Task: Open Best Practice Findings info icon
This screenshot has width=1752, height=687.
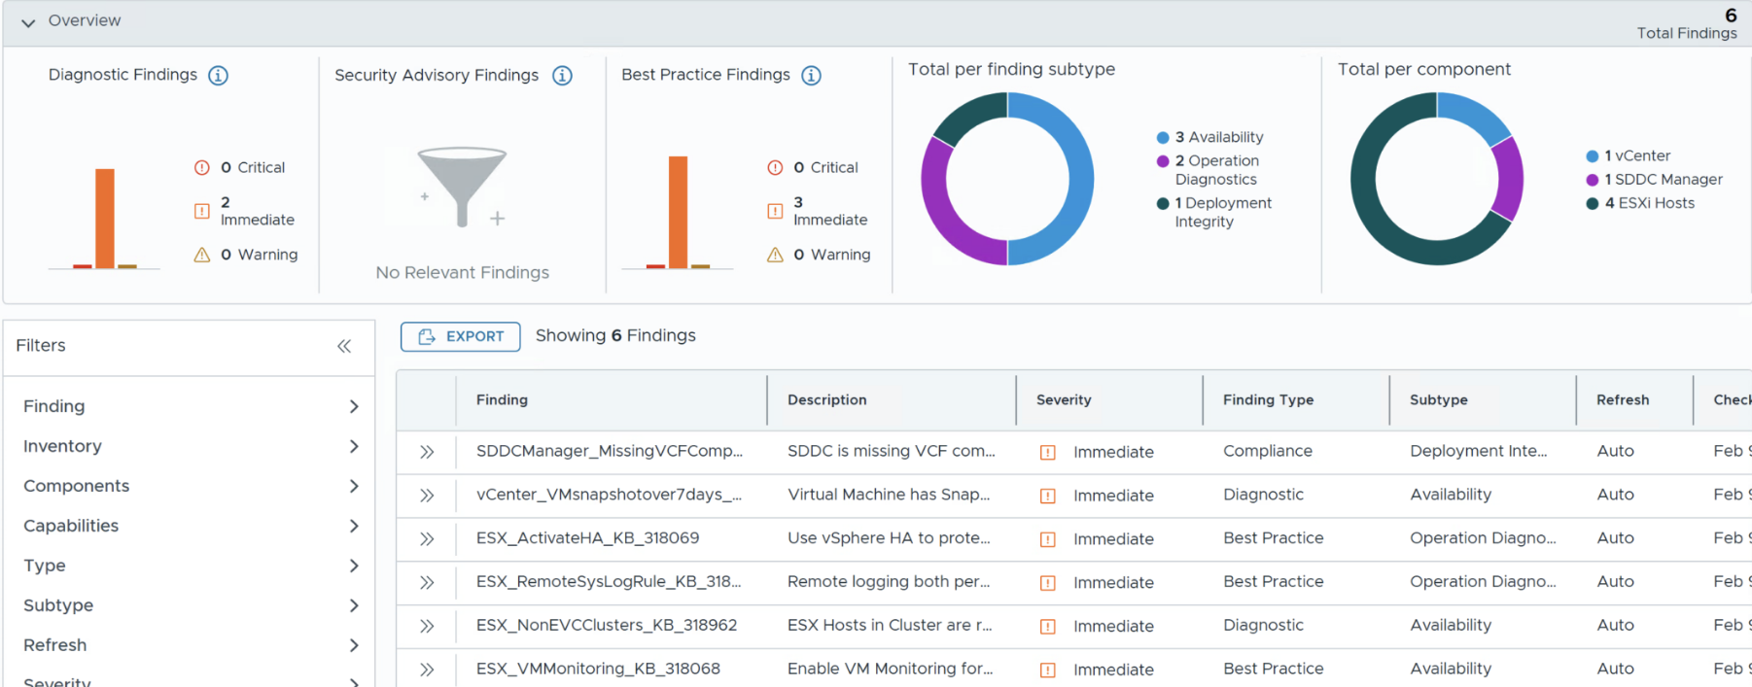Action: click(812, 76)
